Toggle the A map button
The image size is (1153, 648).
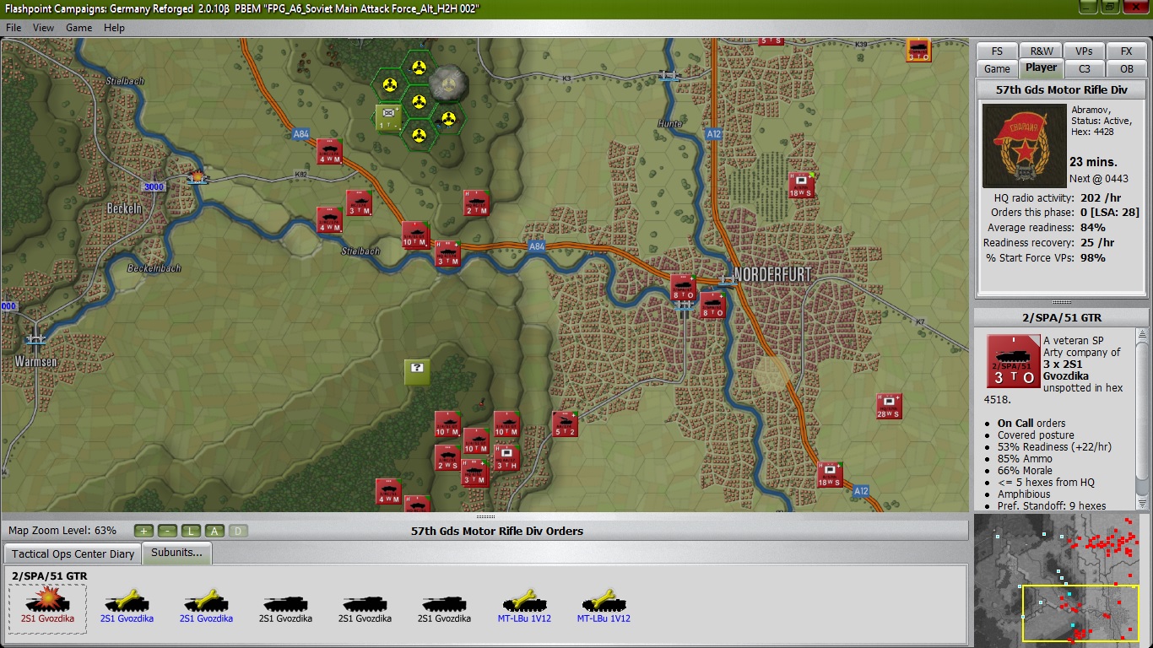pyautogui.click(x=214, y=531)
